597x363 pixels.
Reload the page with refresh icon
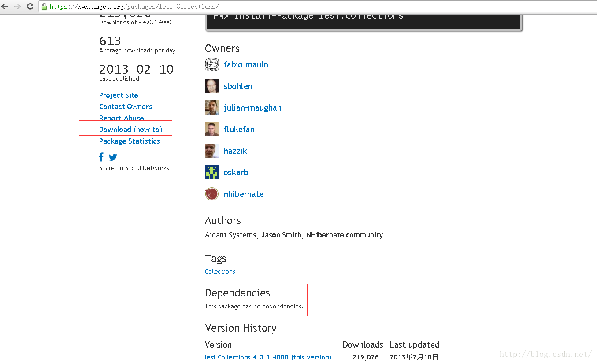(30, 6)
